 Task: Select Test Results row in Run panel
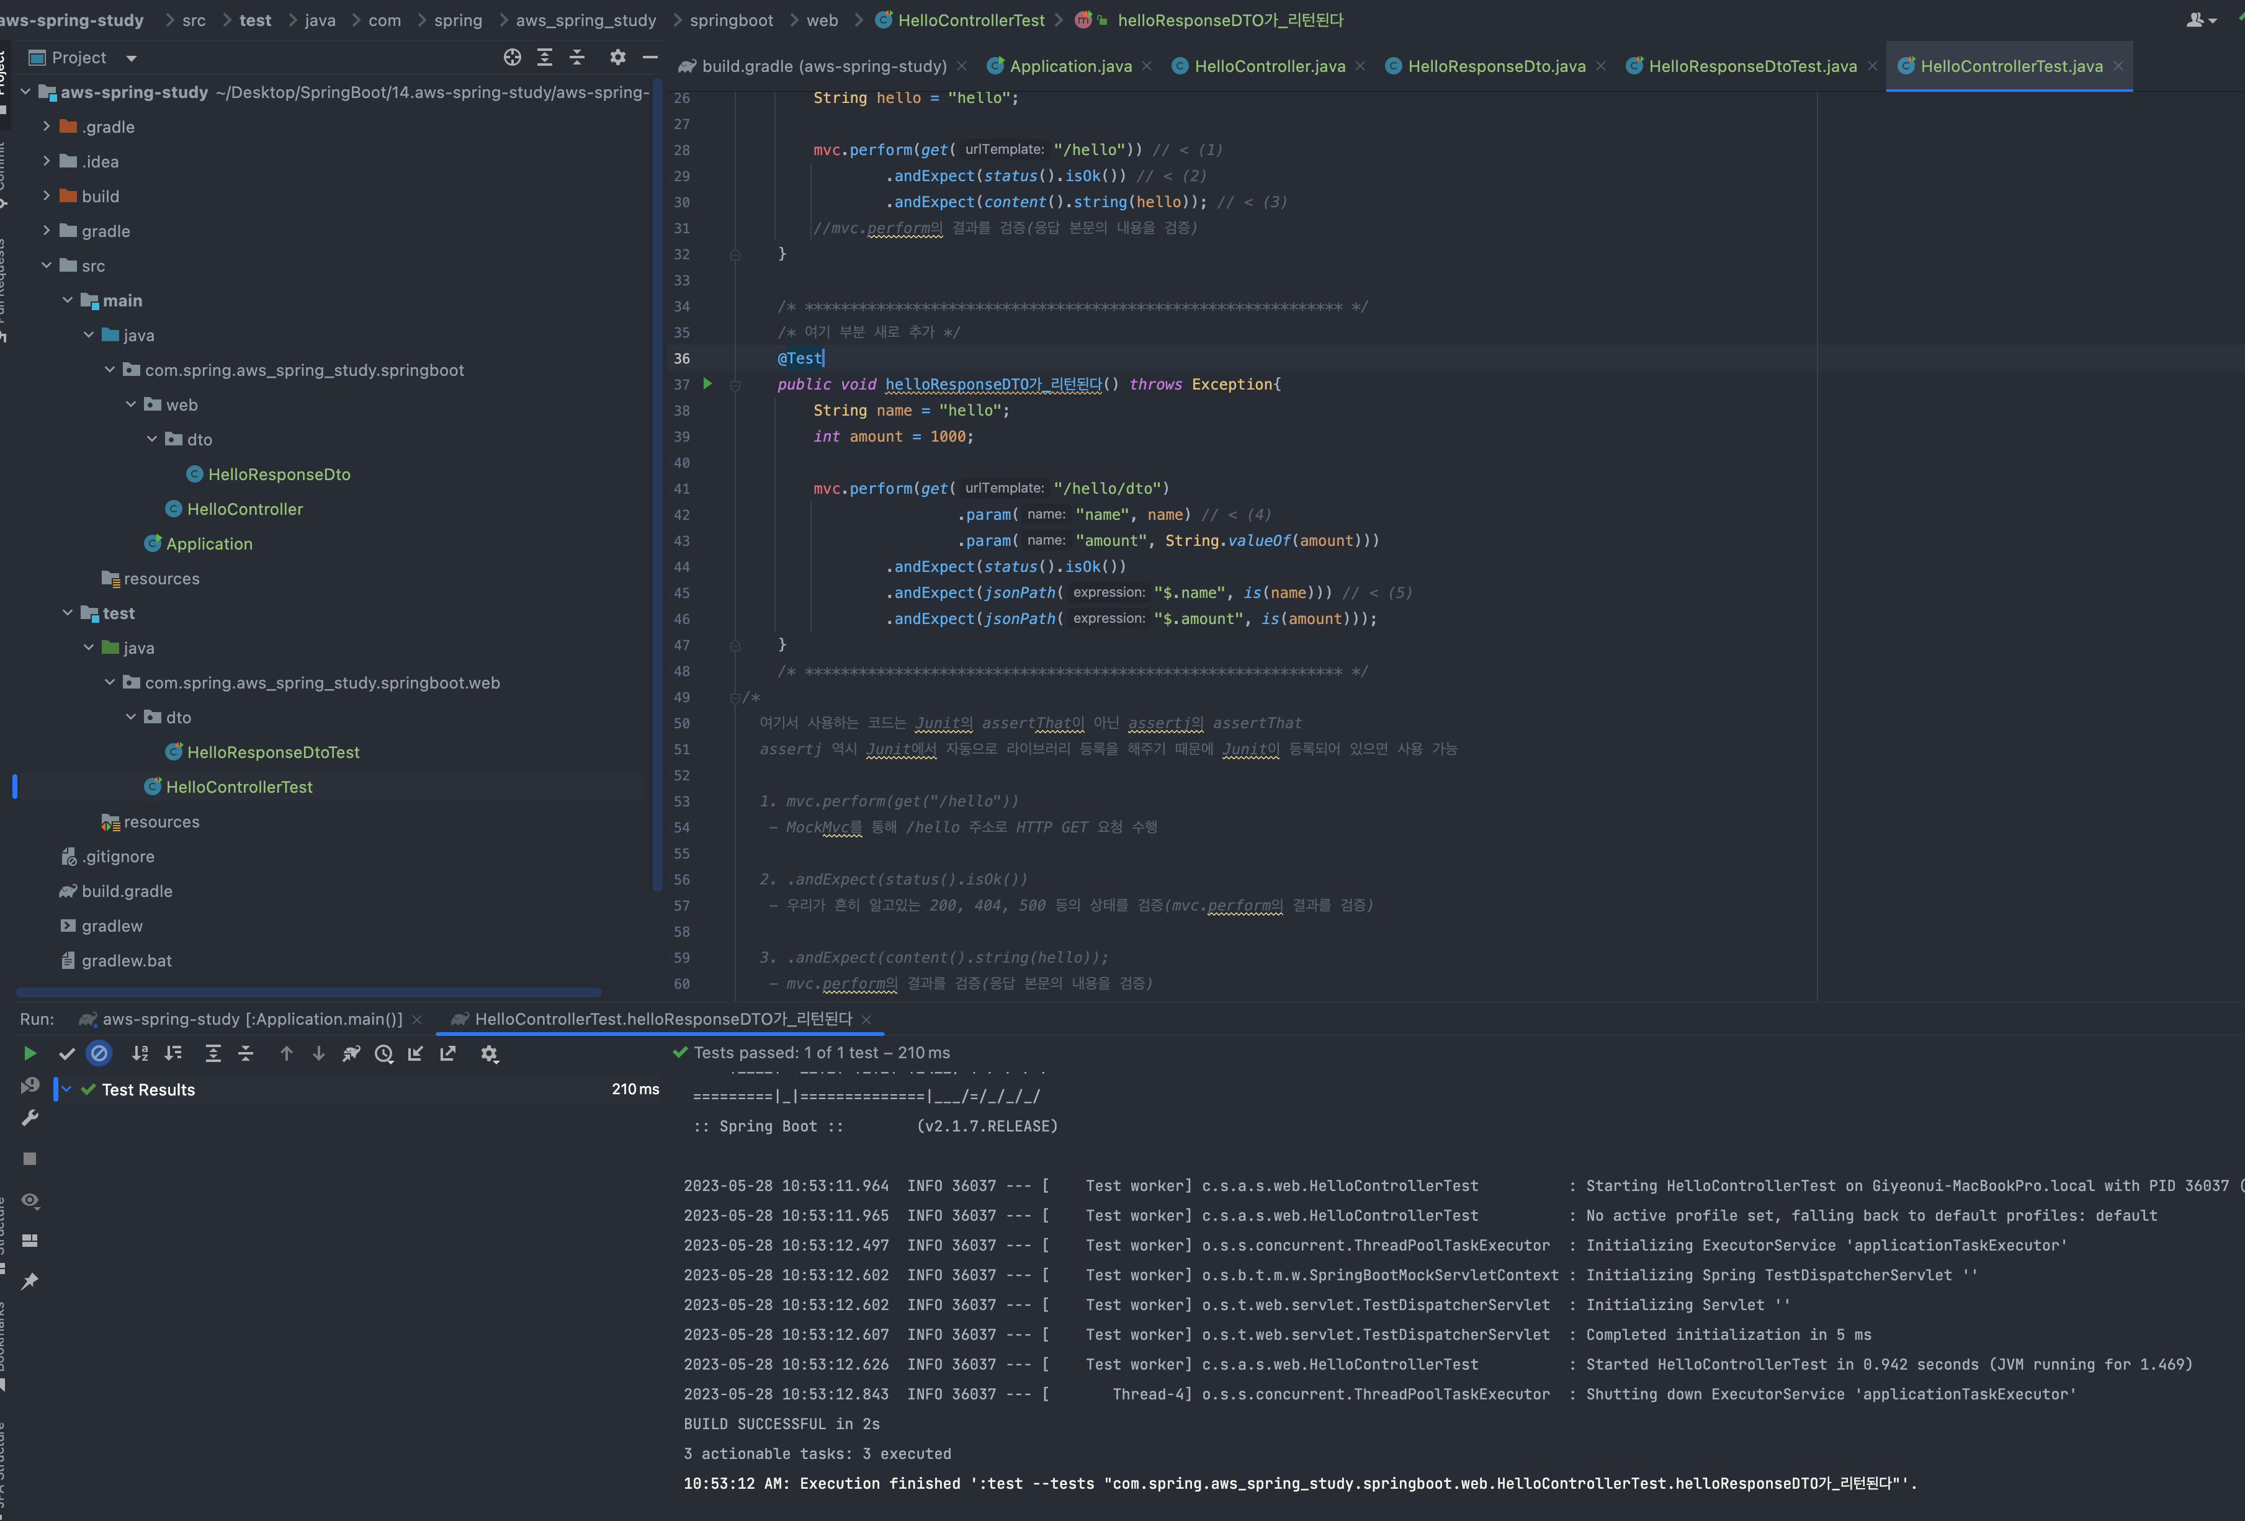(x=357, y=1089)
